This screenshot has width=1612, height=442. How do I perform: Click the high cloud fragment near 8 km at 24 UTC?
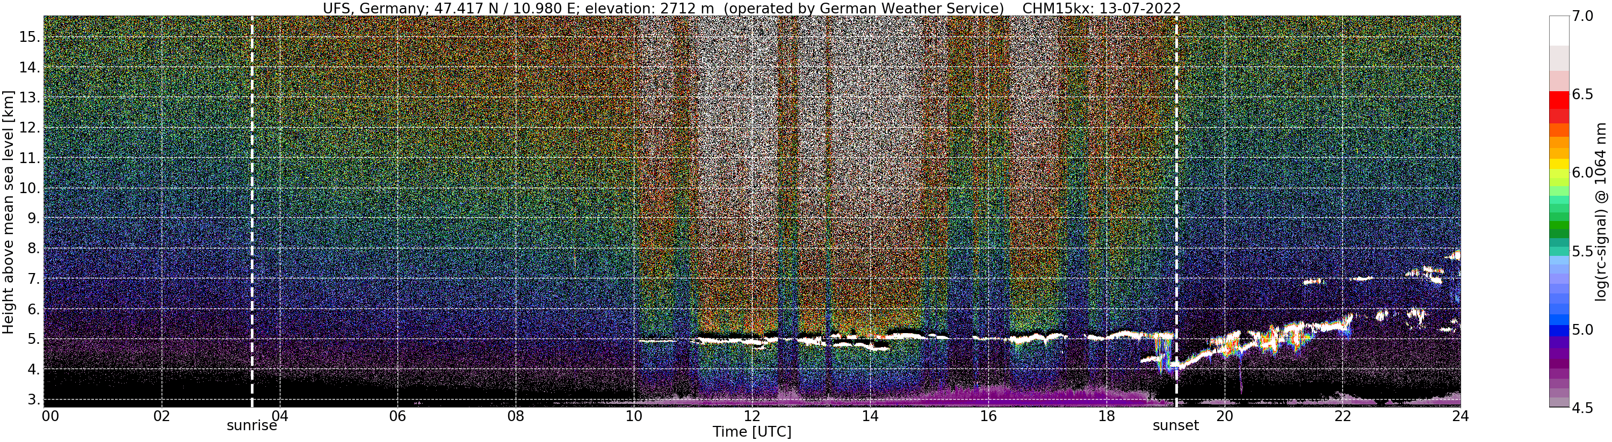coord(1453,255)
